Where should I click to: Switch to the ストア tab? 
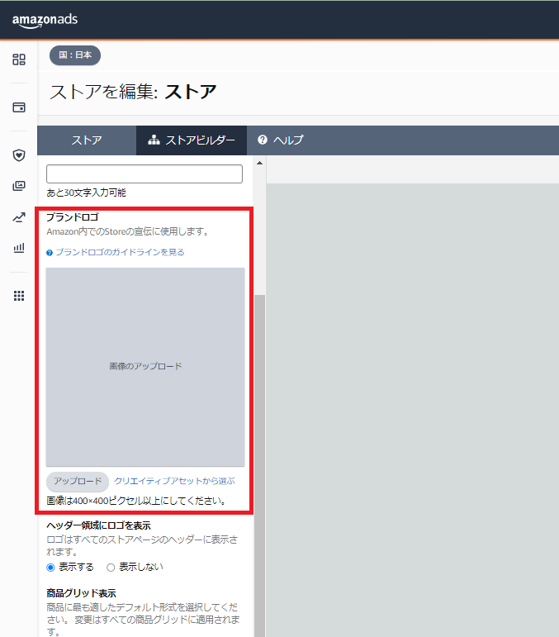[87, 140]
